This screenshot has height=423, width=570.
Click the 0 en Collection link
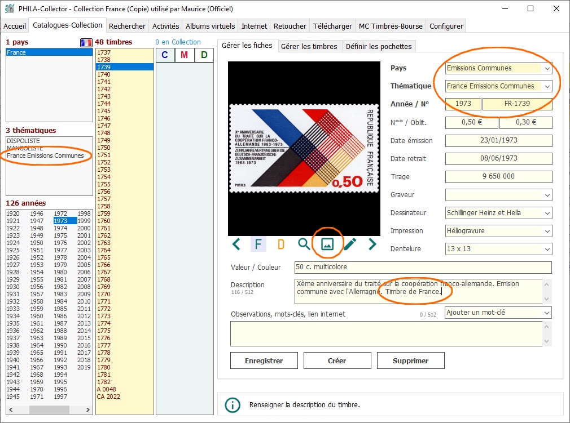pos(178,42)
